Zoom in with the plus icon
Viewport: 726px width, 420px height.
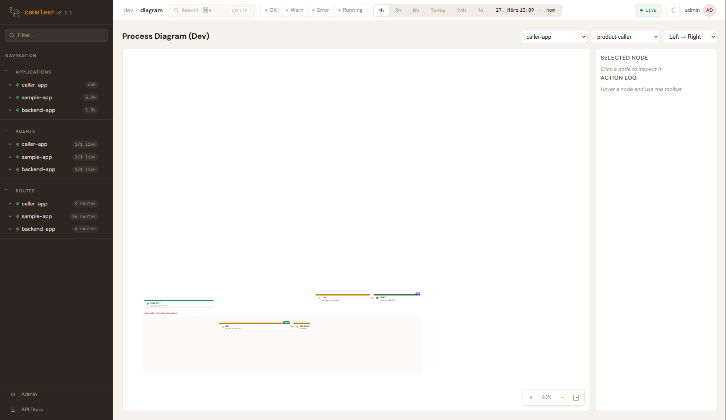tap(531, 397)
